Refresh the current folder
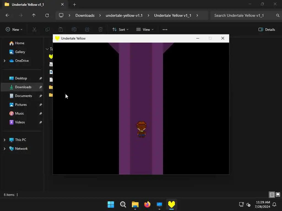282x211 pixels. 47,15
